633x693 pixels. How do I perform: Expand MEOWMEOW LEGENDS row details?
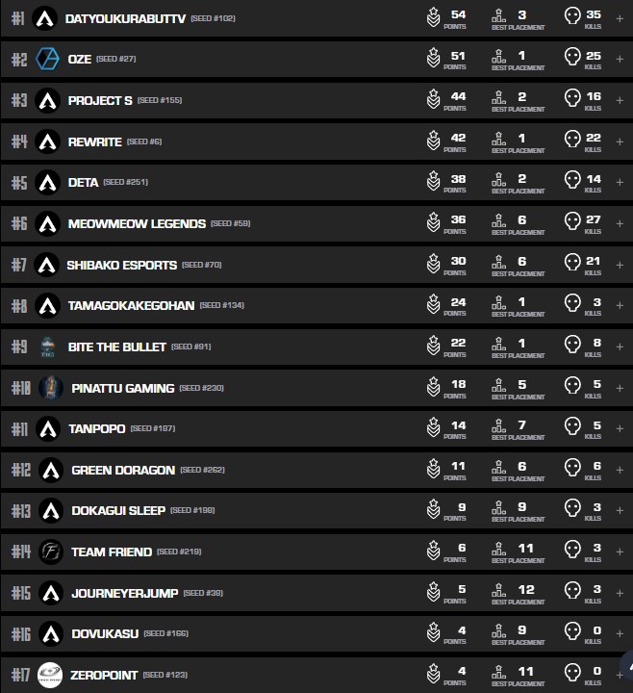[620, 223]
